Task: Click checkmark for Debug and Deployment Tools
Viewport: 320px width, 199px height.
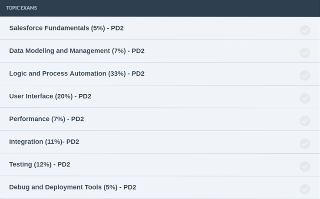Action: pyautogui.click(x=305, y=189)
